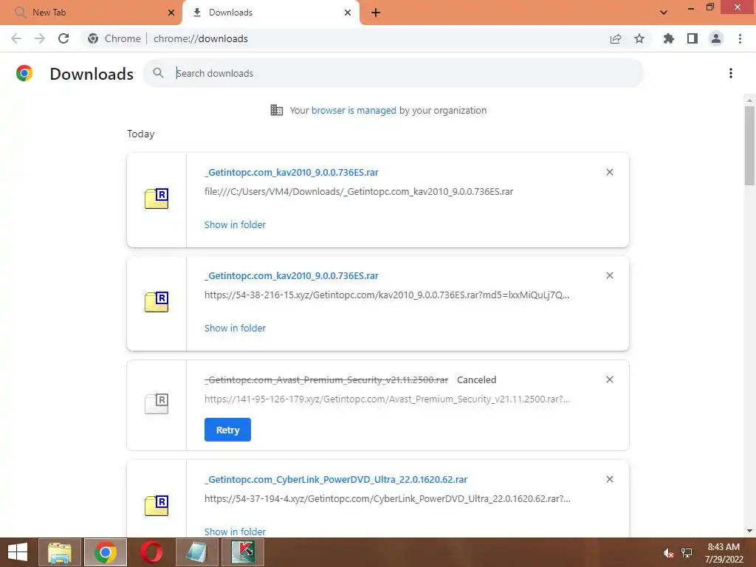Open the file:///C:/Users _Getintopc.com_kav2010_9.0.0.736ES.rar file link

pos(292,172)
